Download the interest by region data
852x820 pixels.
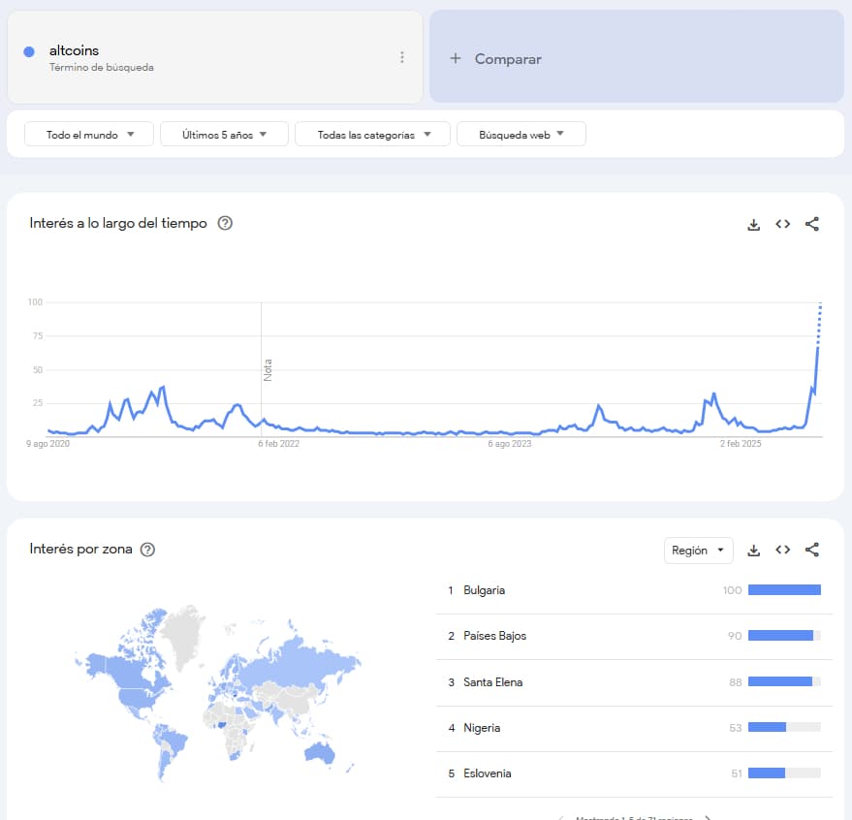[753, 551]
